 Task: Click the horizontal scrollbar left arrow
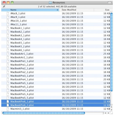106,113
